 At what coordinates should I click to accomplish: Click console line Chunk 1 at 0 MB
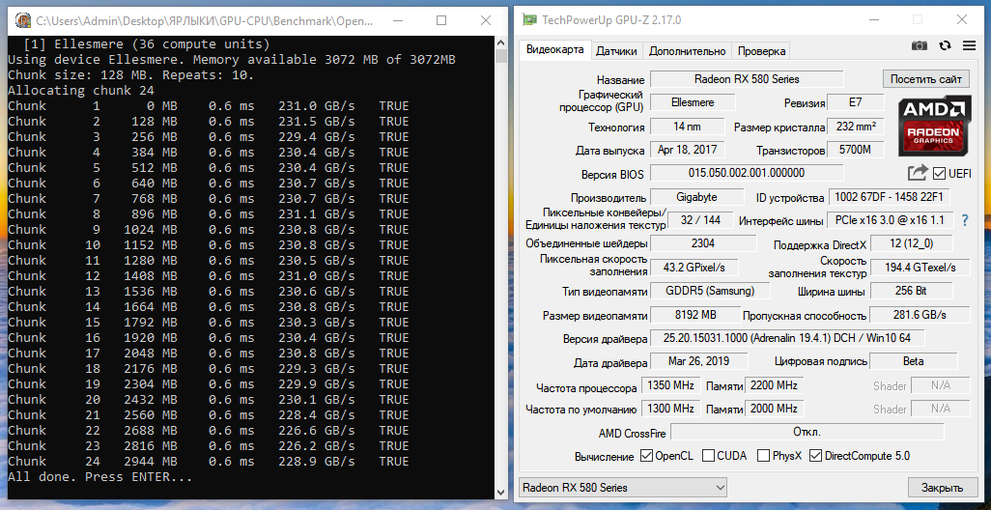[209, 106]
